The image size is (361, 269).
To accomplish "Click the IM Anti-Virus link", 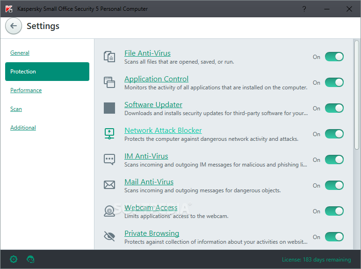I will (x=146, y=156).
